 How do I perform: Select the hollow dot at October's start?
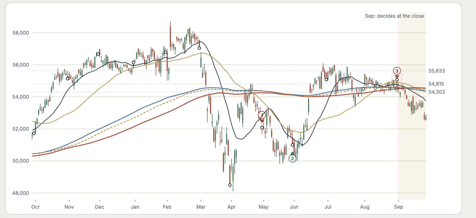(x=34, y=133)
